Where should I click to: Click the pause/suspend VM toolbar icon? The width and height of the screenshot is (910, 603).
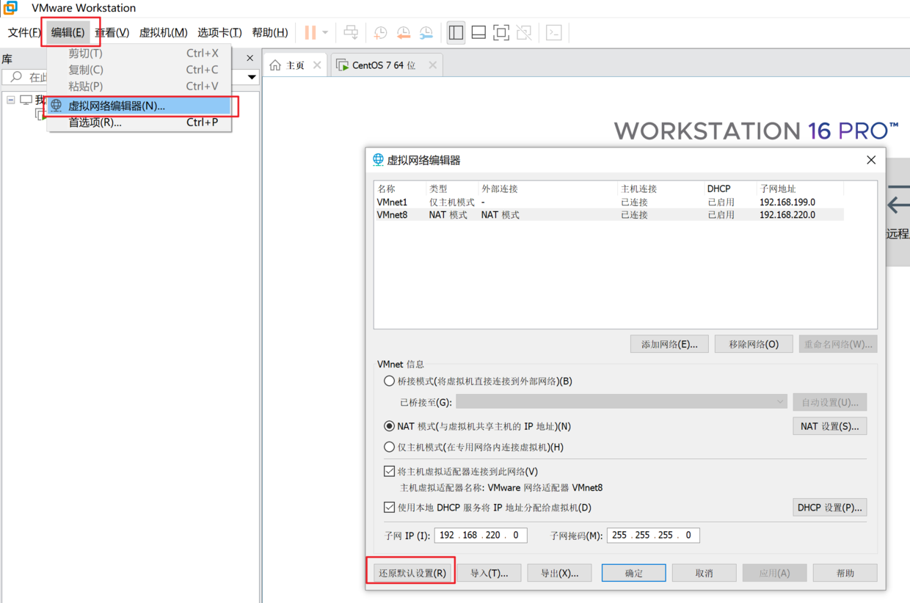tap(310, 32)
